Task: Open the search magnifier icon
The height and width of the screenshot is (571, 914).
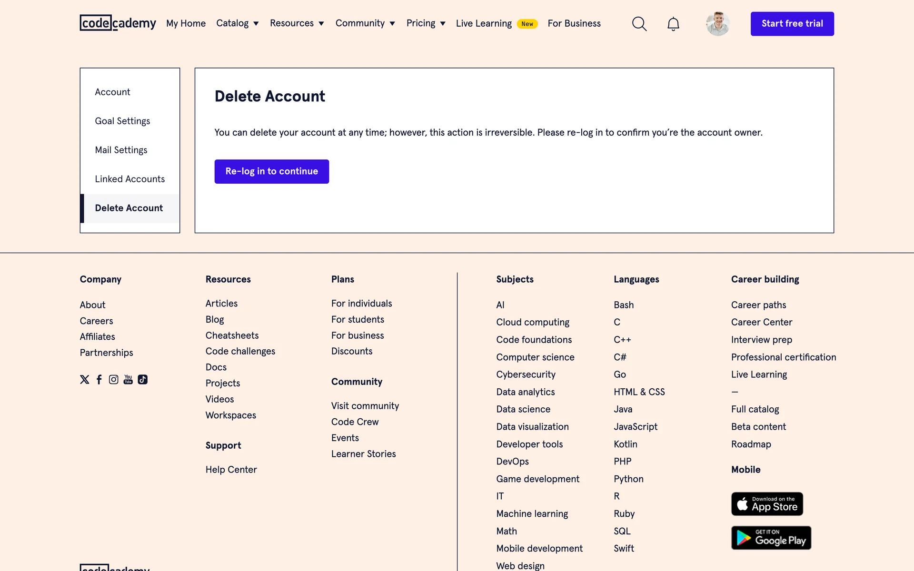Action: point(639,24)
